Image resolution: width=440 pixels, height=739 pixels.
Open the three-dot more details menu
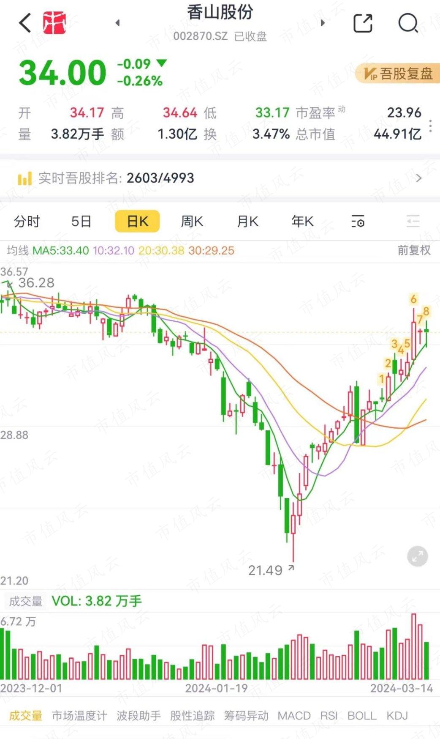[x=430, y=126]
